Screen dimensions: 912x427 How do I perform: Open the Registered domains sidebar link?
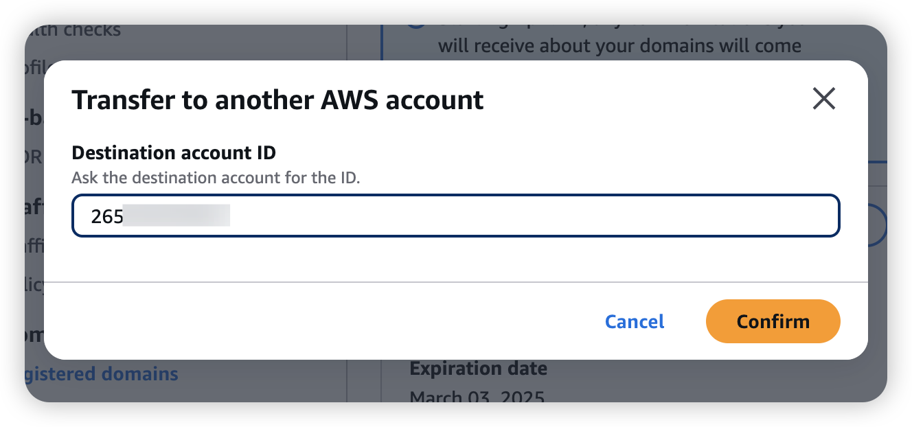(x=103, y=374)
